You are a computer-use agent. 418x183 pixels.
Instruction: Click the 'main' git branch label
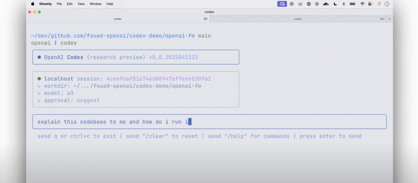(x=205, y=36)
